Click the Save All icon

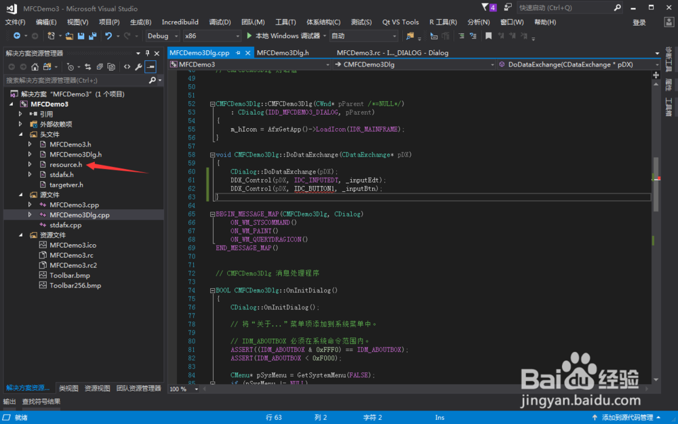point(92,36)
